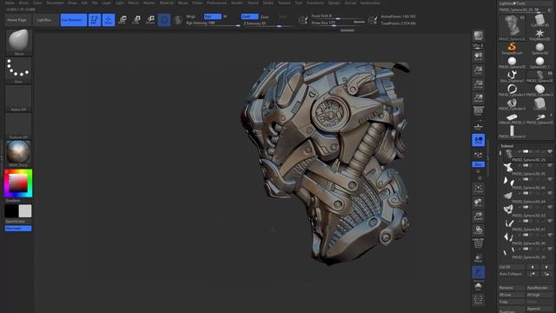The height and width of the screenshot is (313, 556).
Task: Click the Auto Collapse button
Action: 512,274
